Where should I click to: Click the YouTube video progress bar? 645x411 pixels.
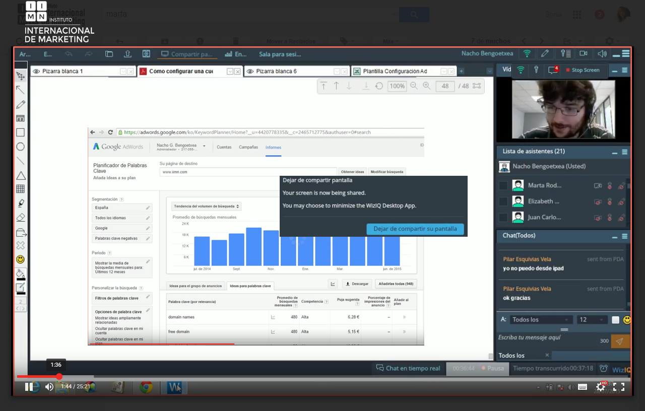[322, 376]
